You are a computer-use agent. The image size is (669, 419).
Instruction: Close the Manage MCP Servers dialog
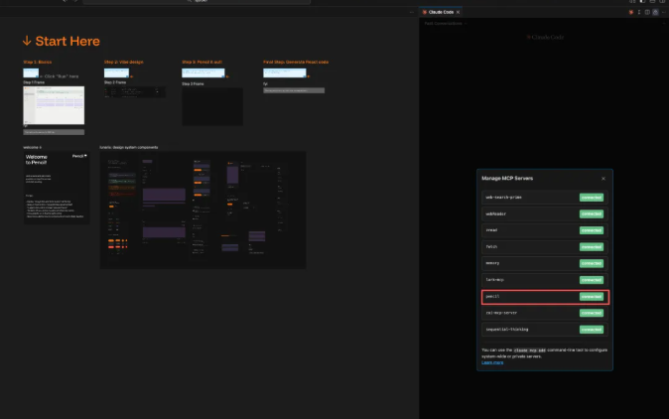click(602, 179)
